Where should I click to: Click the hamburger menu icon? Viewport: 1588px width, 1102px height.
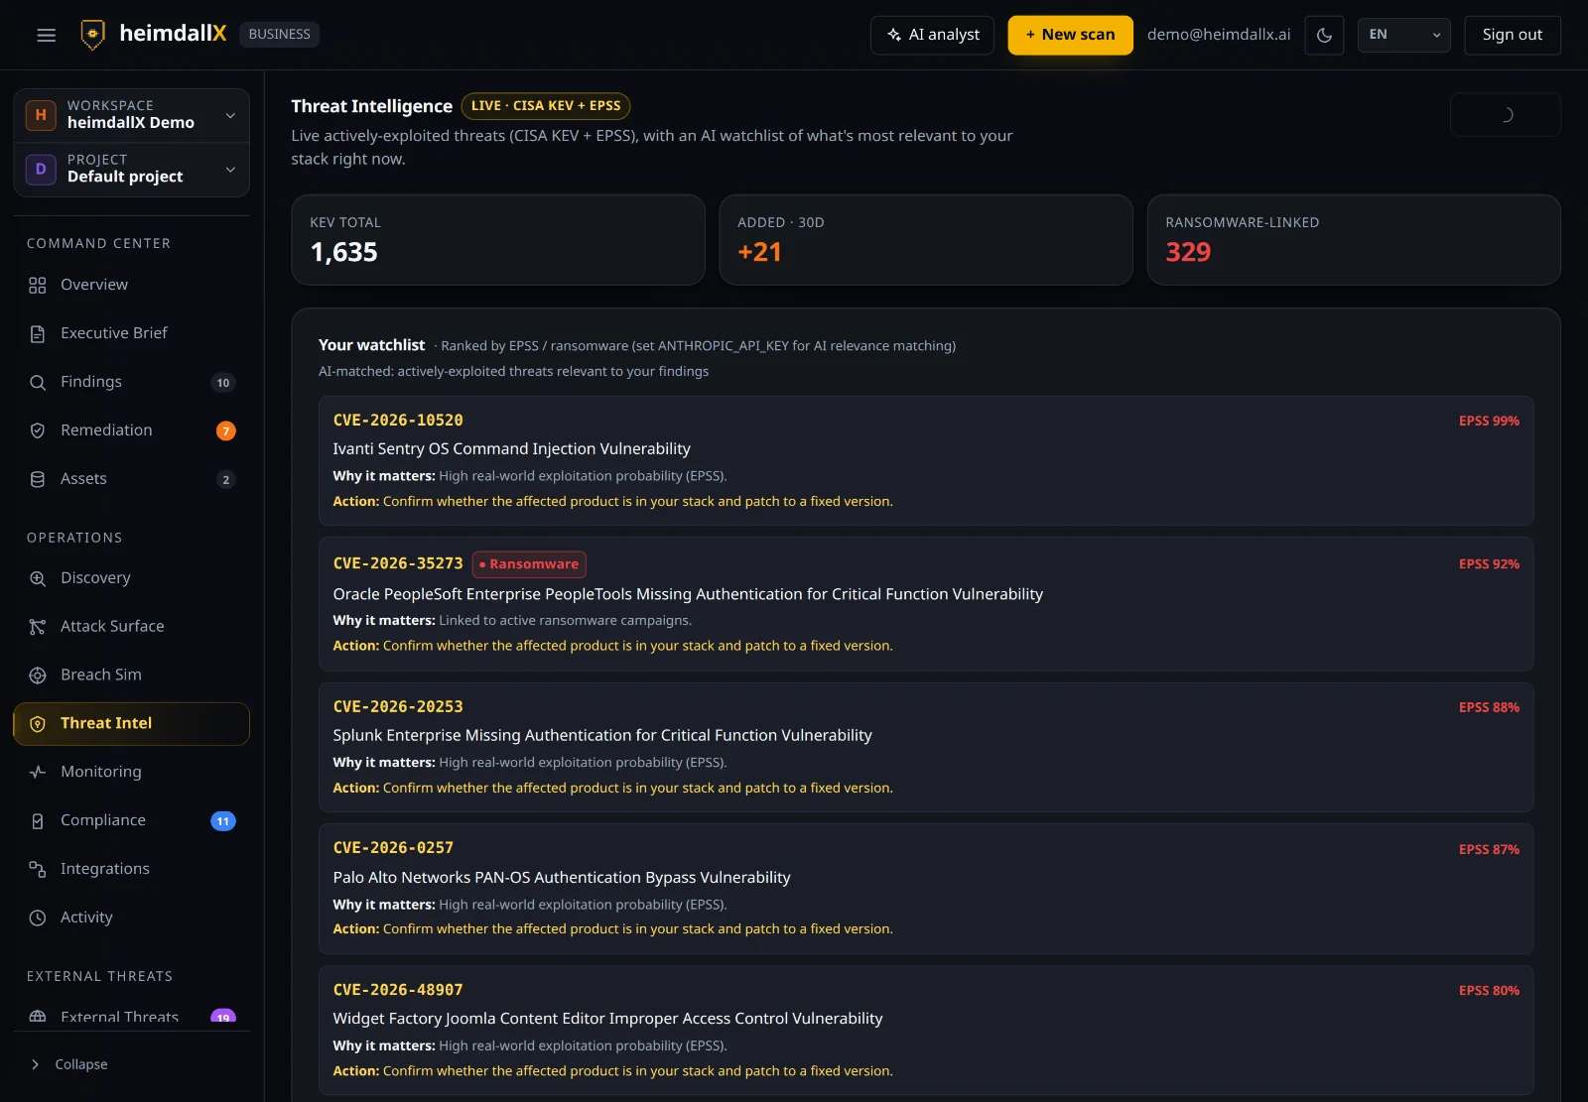pyautogui.click(x=46, y=35)
